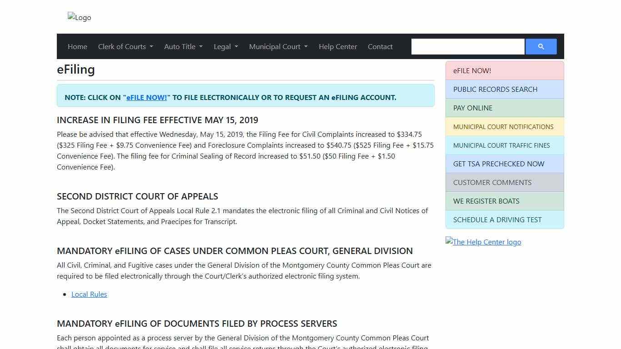Image resolution: width=621 pixels, height=349 pixels.
Task: Click the magnifier search button
Action: [541, 46]
